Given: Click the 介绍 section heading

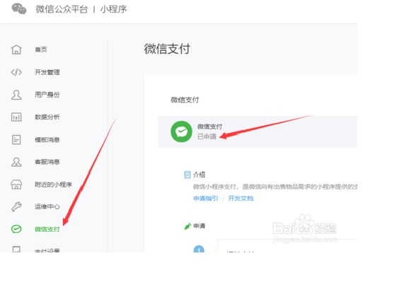Looking at the screenshot, I should pyautogui.click(x=200, y=175).
